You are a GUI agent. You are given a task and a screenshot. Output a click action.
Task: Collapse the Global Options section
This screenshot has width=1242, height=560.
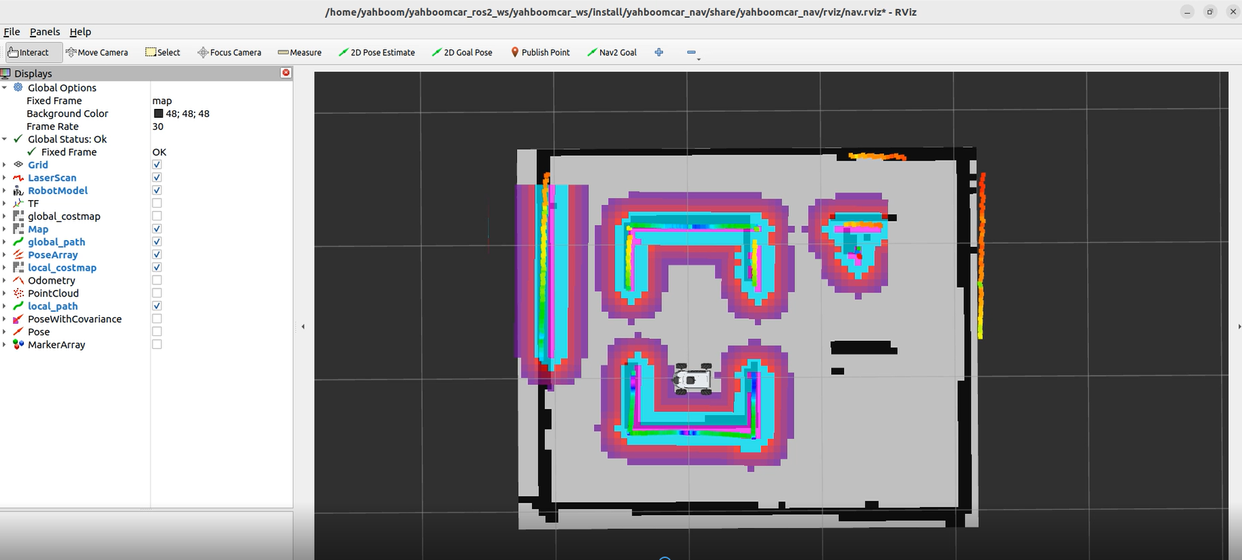pos(5,88)
